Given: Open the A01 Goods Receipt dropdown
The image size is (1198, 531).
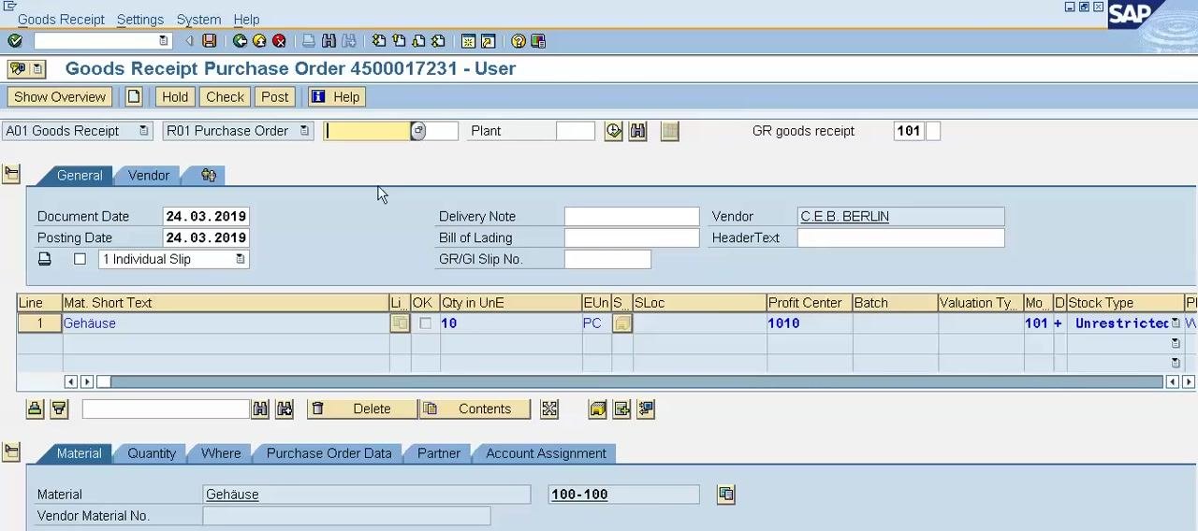Looking at the screenshot, I should (143, 131).
